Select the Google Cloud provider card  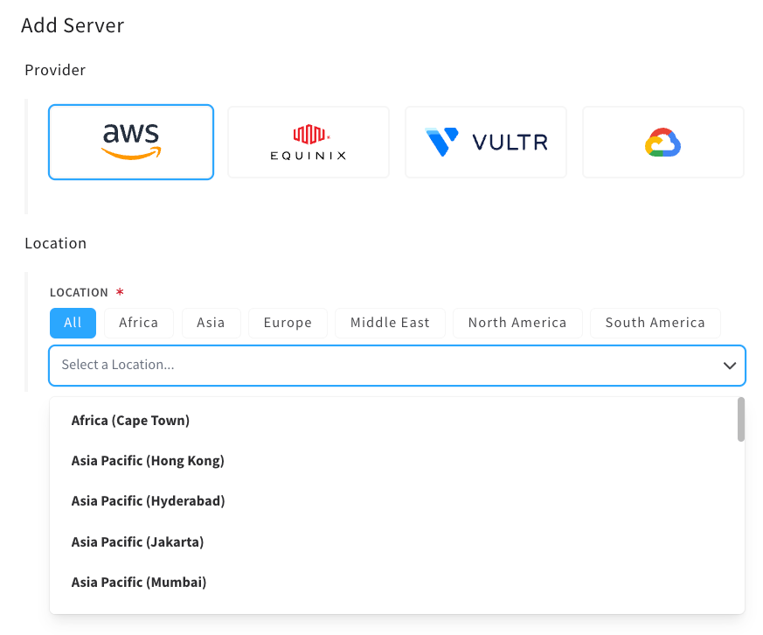tap(662, 143)
